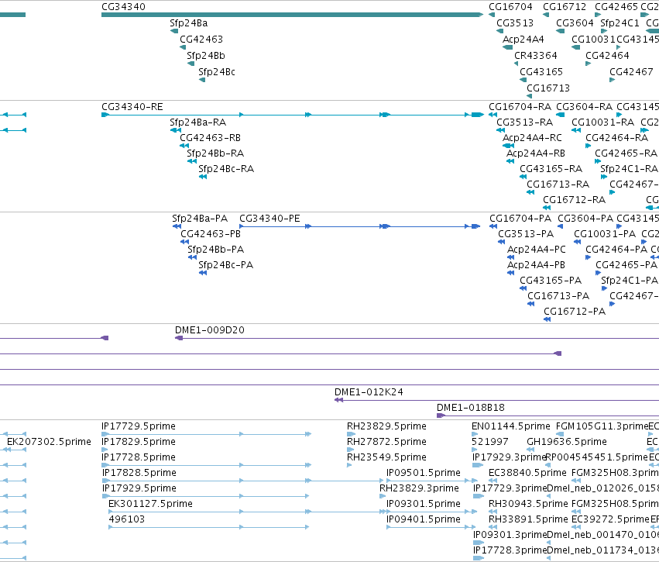The height and width of the screenshot is (562, 659).
Task: Click the CG3513-RA transcript label
Action: 524,122
